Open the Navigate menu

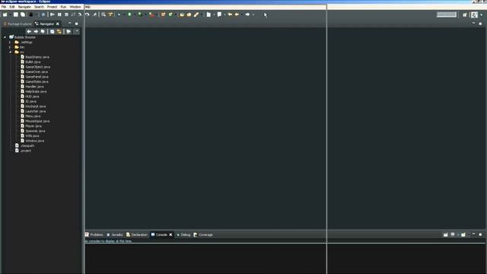point(24,7)
